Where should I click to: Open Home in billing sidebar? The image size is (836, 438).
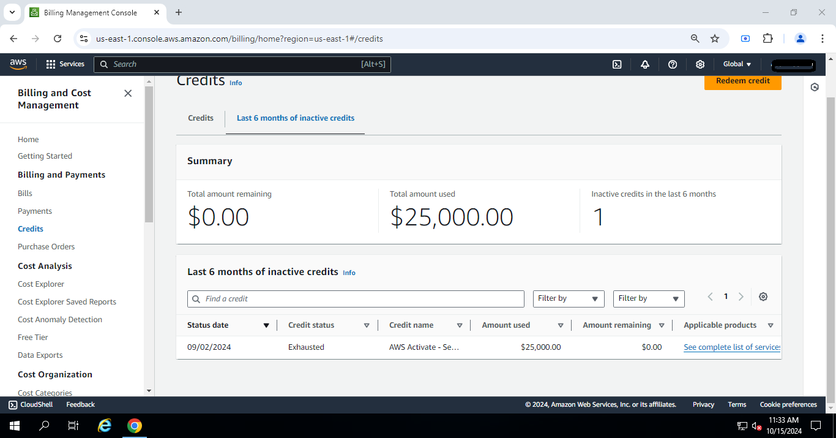pos(28,140)
